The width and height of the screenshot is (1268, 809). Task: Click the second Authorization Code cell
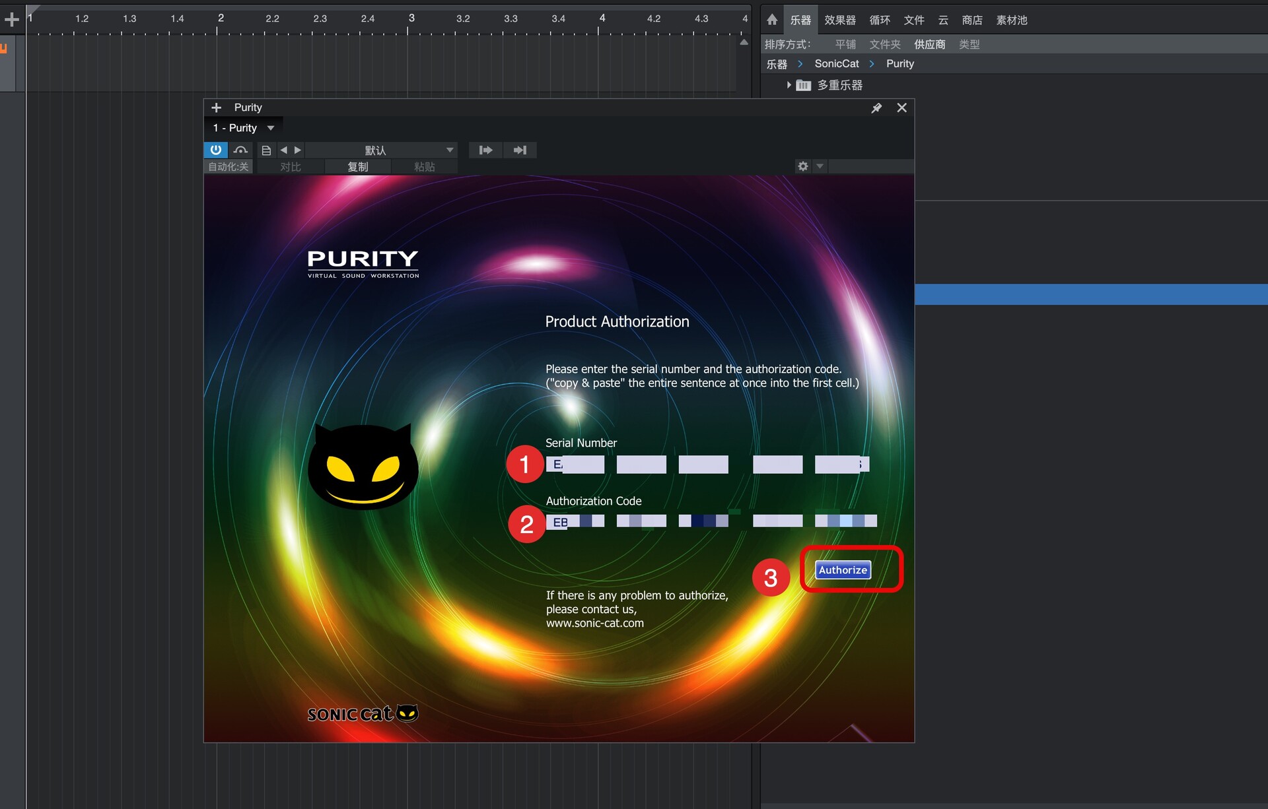click(x=641, y=521)
